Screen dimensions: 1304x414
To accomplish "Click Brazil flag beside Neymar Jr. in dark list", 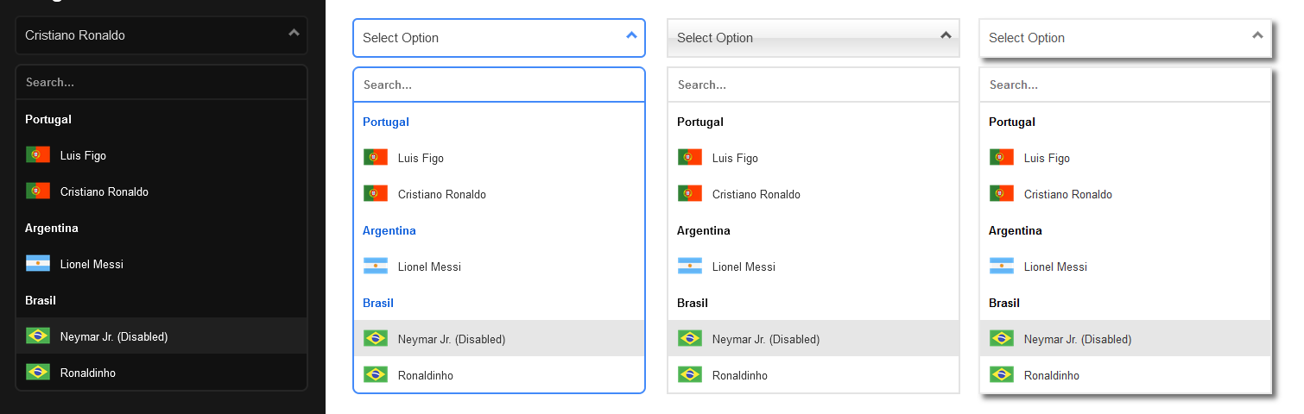I will click(38, 336).
